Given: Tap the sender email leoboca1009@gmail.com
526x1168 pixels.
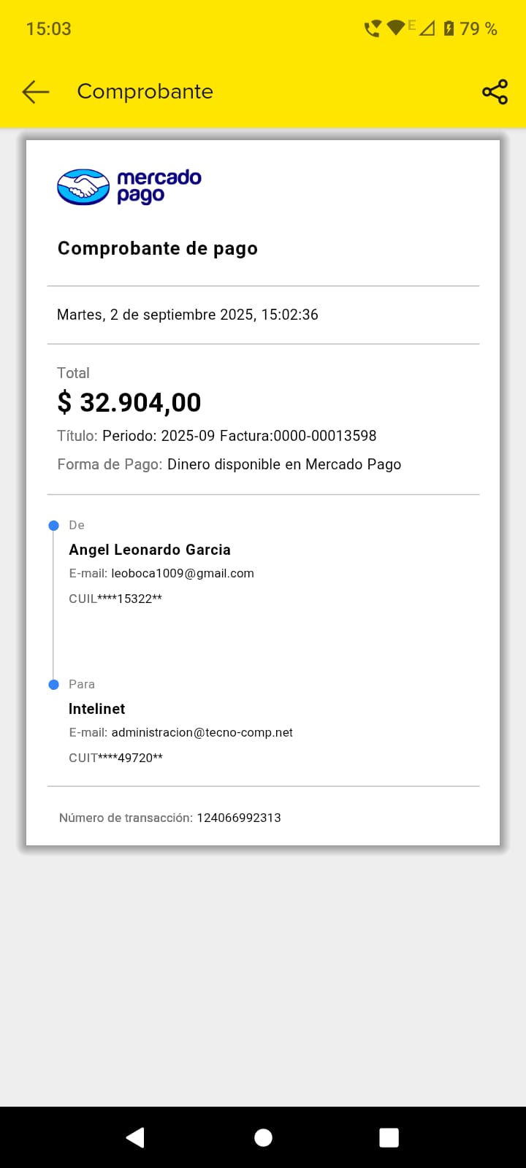Looking at the screenshot, I should (x=183, y=574).
